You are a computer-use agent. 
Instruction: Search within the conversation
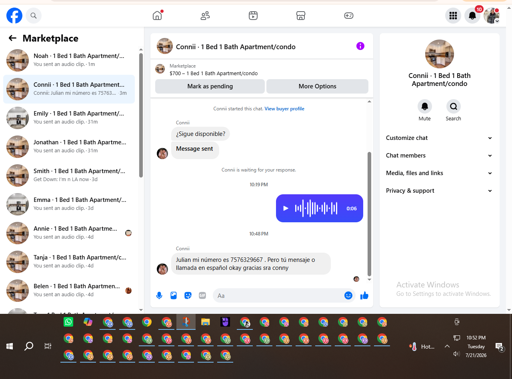(x=454, y=107)
